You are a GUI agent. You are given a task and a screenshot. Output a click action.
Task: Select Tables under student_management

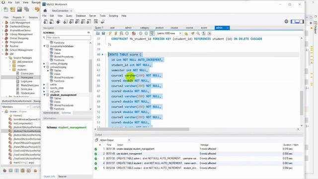58,98
